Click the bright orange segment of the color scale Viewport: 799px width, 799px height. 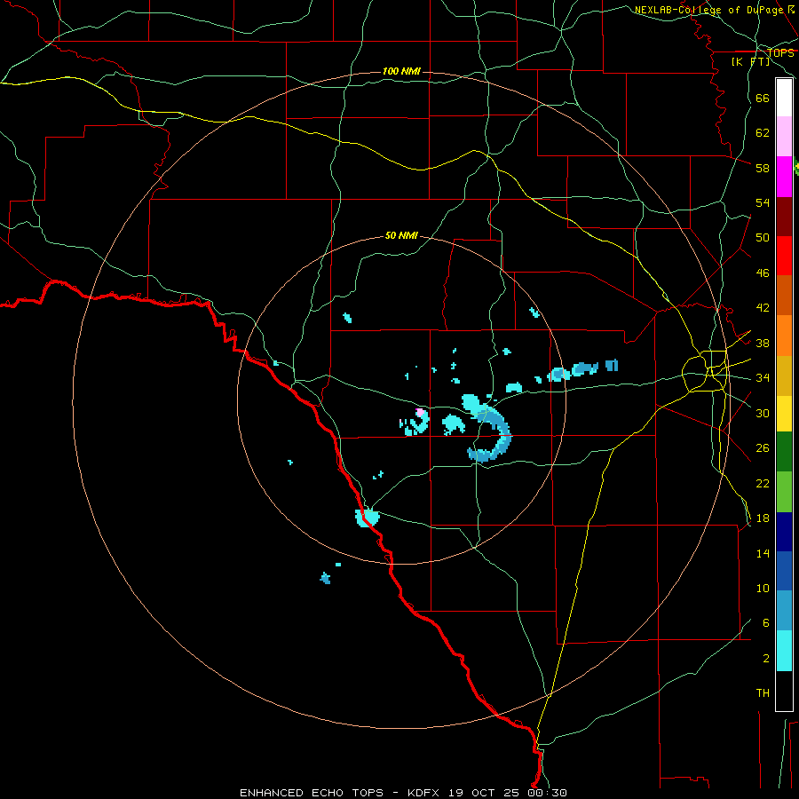[784, 336]
